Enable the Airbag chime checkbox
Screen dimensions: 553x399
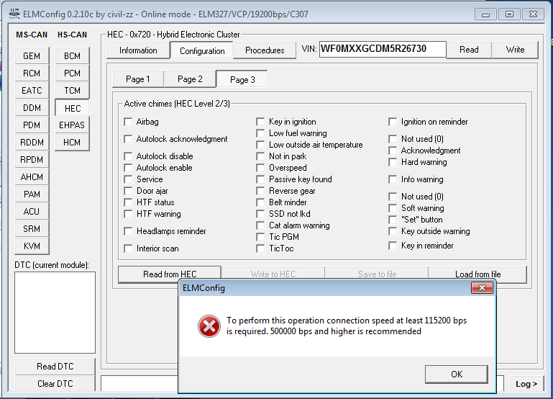point(128,122)
